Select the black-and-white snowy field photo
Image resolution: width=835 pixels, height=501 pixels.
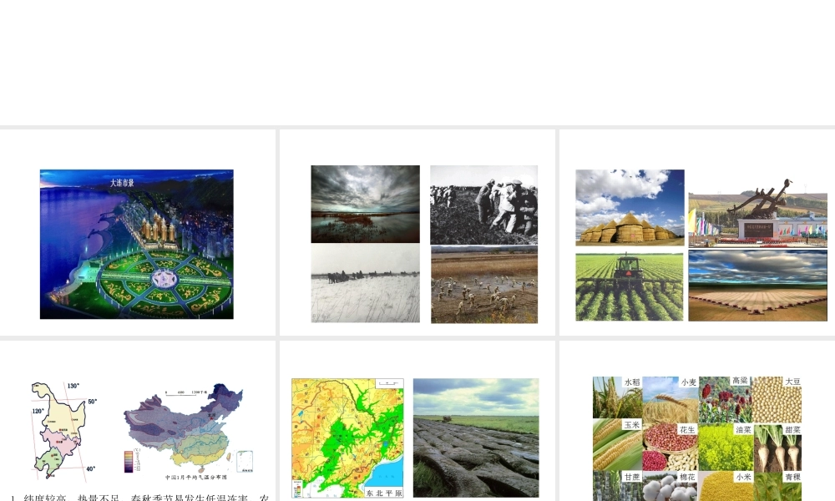click(x=366, y=283)
